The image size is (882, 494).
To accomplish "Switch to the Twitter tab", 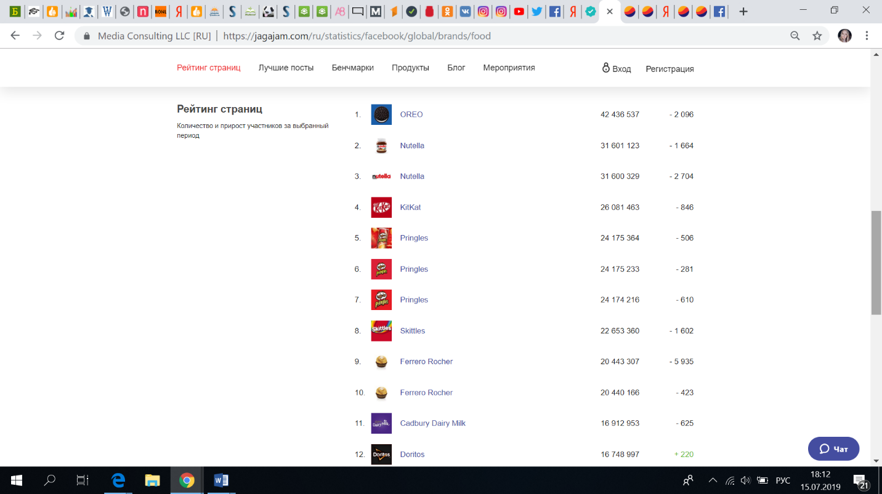I will pos(536,12).
